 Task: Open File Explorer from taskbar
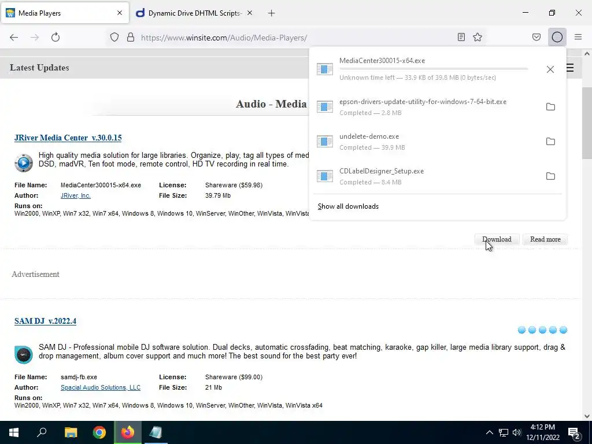(x=71, y=432)
